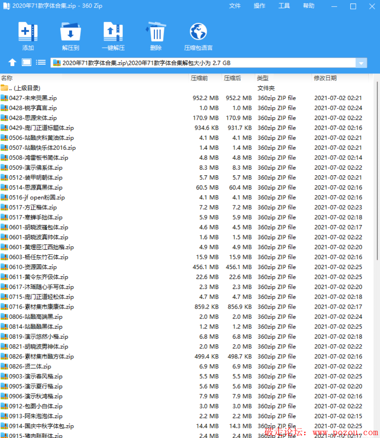Click the 删除 (delete) trash can icon
380x438 pixels.
pos(156,32)
